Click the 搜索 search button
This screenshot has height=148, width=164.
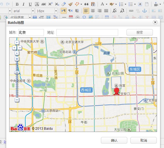(x=140, y=32)
